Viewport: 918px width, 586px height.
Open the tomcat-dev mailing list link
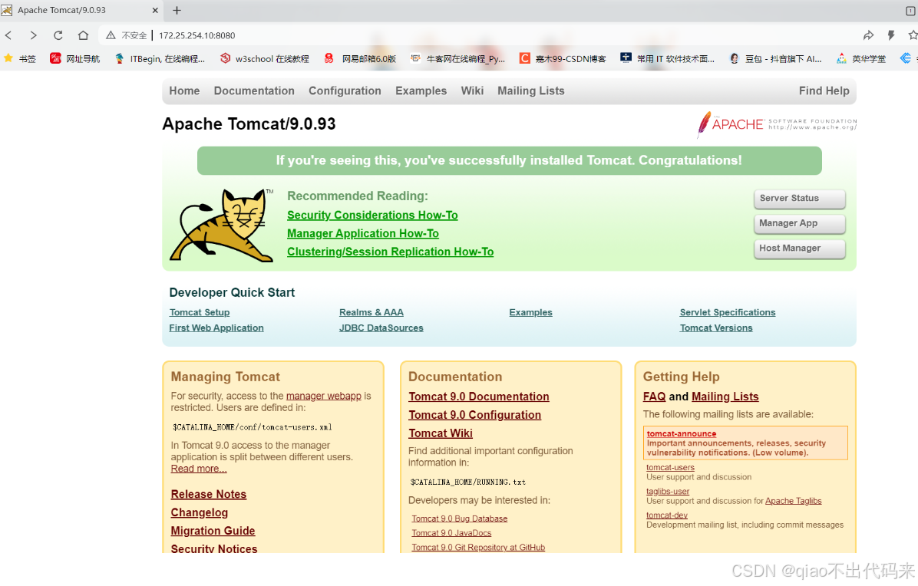667,515
